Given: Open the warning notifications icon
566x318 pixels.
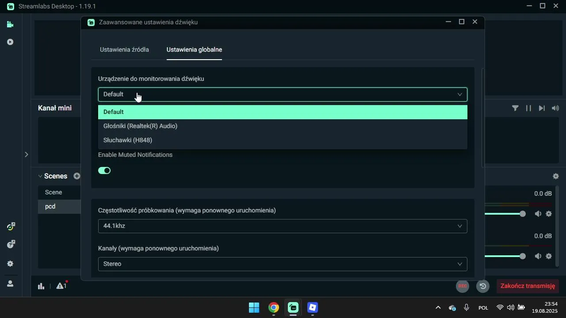Looking at the screenshot, I should [61, 286].
